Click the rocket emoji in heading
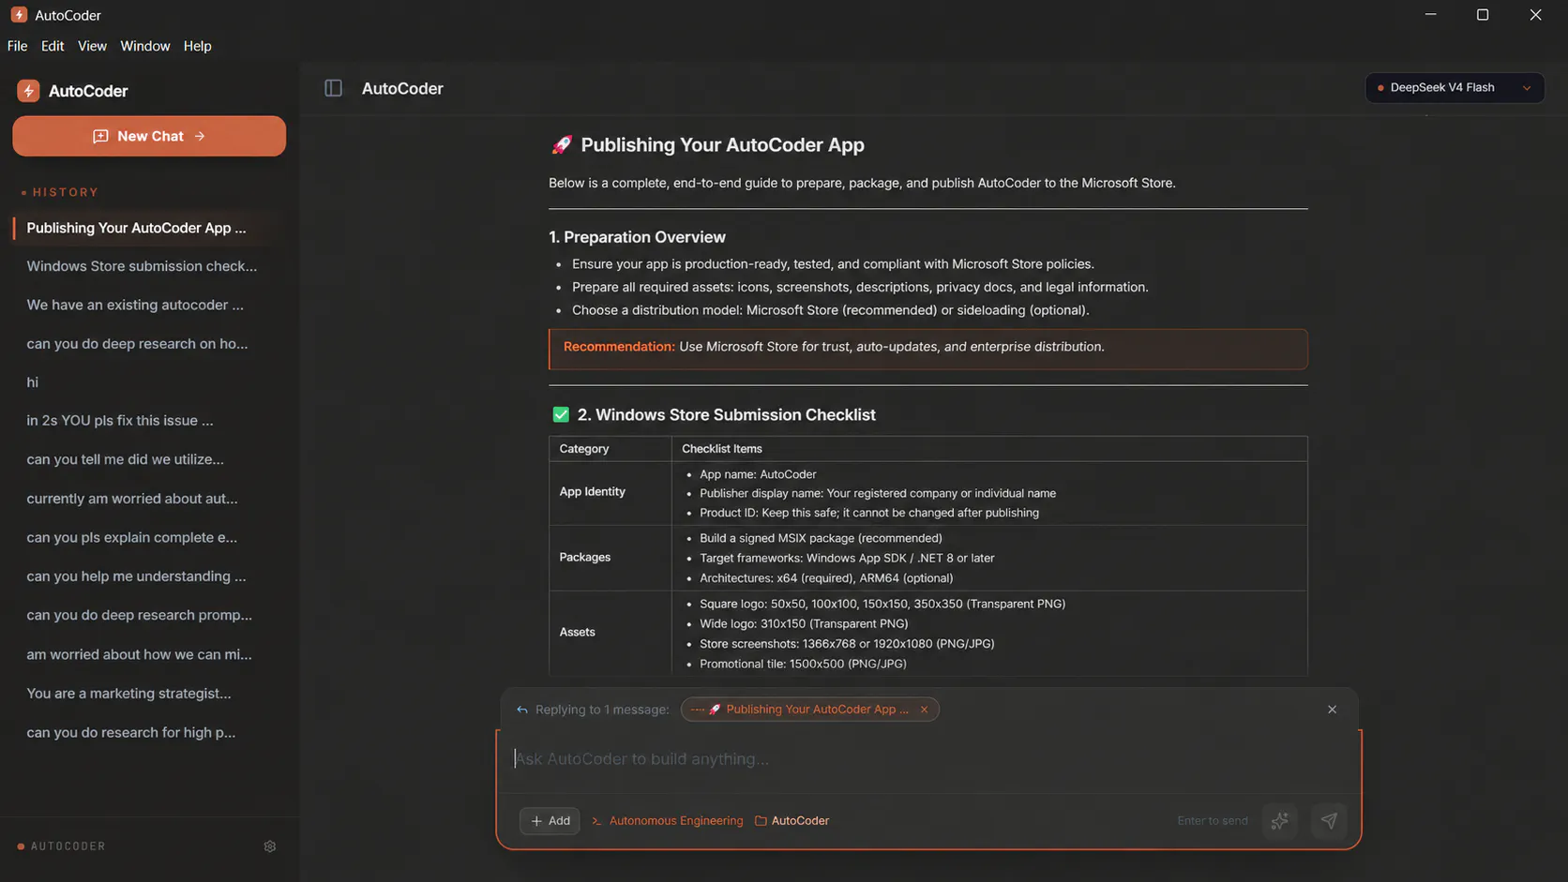This screenshot has height=882, width=1568. point(561,145)
